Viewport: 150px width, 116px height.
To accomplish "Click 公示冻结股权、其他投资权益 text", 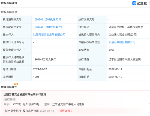I will tap(126, 27).
